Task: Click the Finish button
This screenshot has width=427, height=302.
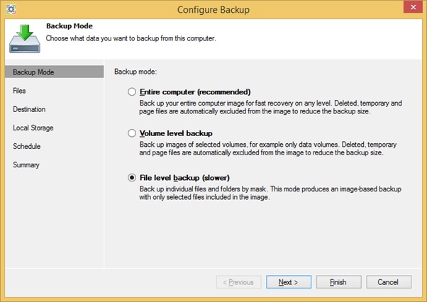Action: (x=339, y=282)
